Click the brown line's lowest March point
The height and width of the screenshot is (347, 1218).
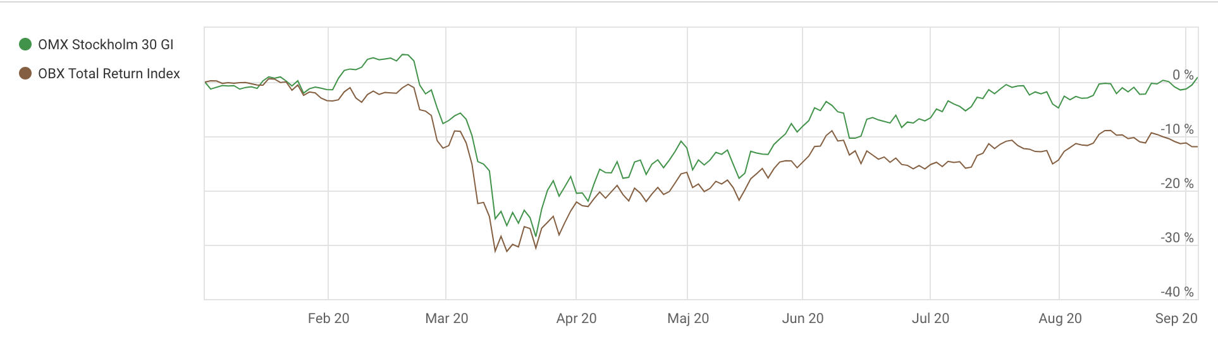[x=507, y=252]
